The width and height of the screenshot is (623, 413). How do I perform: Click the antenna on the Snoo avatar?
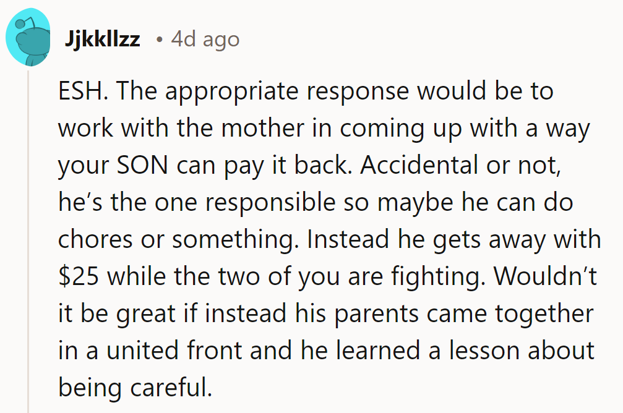[20, 24]
